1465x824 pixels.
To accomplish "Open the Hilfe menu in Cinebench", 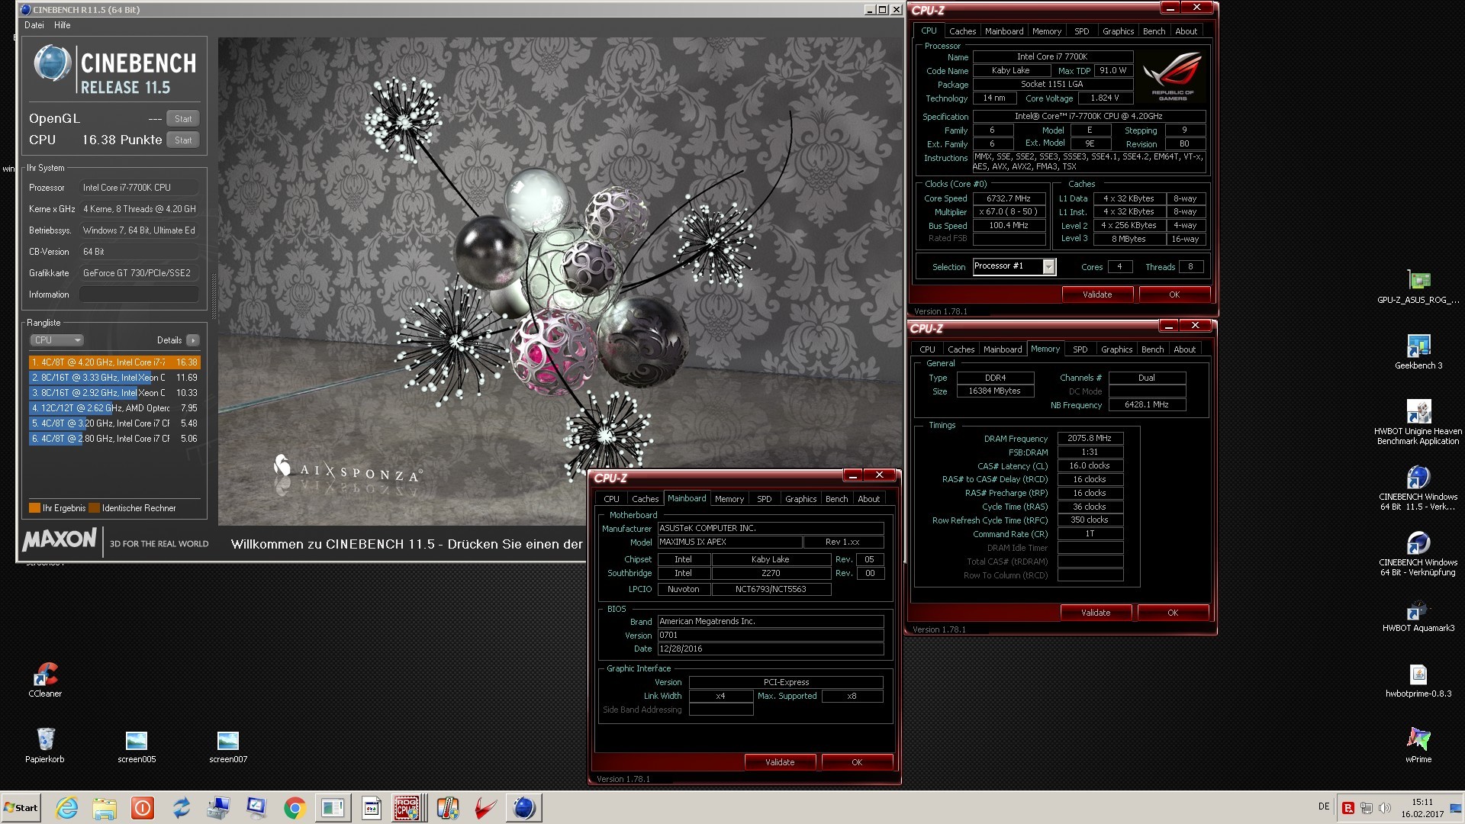I will coord(63,25).
